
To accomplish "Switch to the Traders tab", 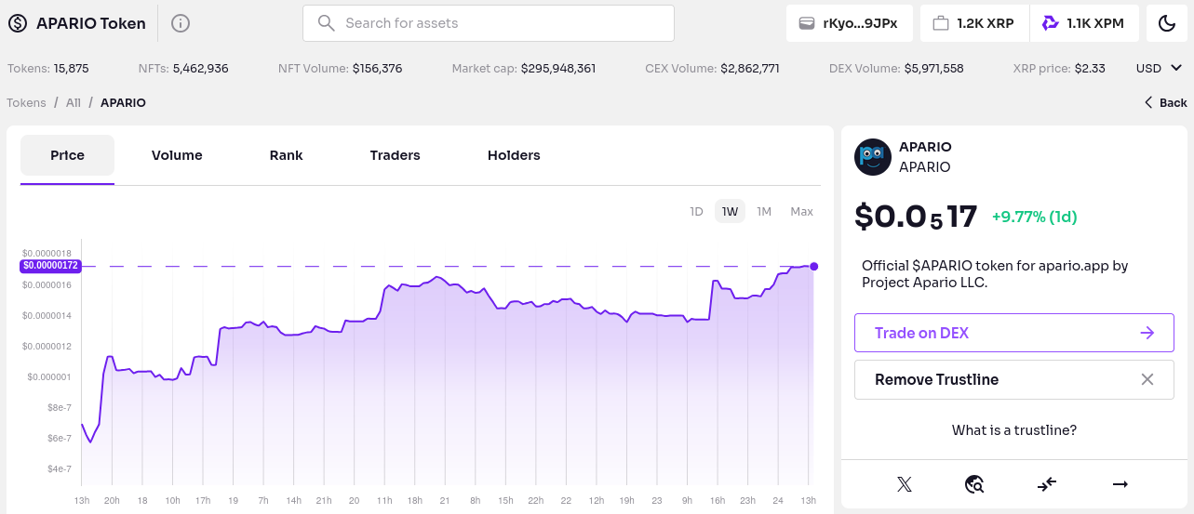I will click(x=395, y=155).
